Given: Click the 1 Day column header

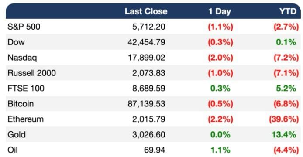Looking at the screenshot, I should coord(220,12).
